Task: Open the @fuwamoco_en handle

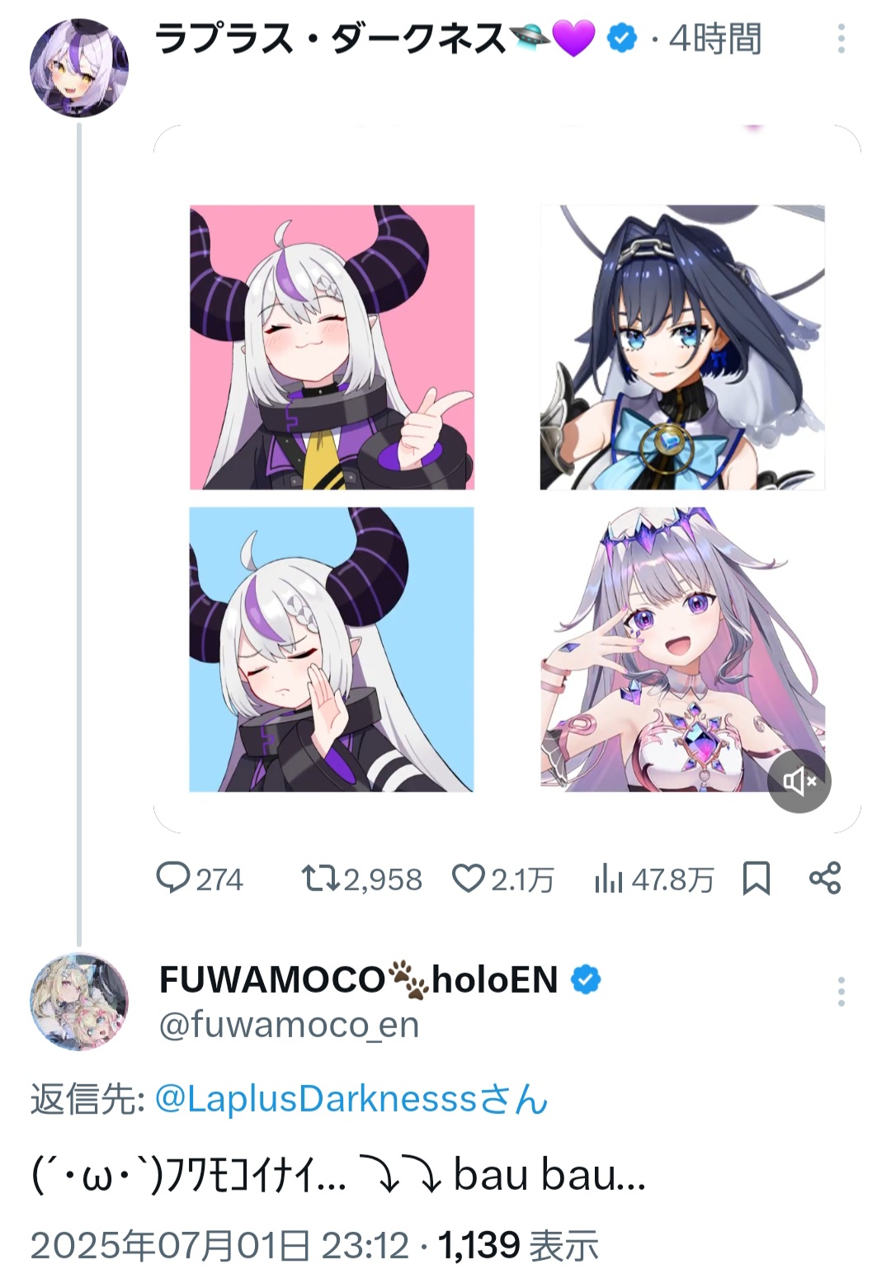Action: (x=289, y=1025)
